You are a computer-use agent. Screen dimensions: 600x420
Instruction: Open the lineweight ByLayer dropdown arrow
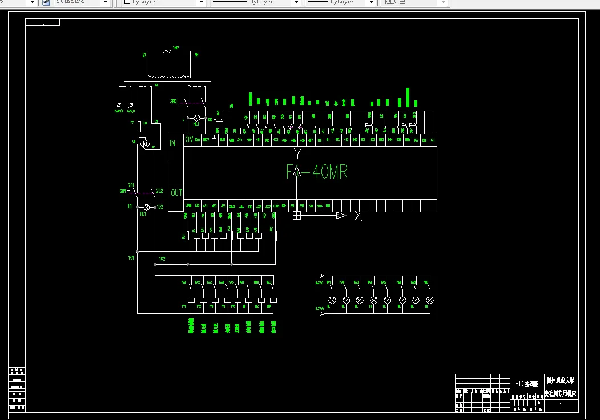click(x=371, y=2)
